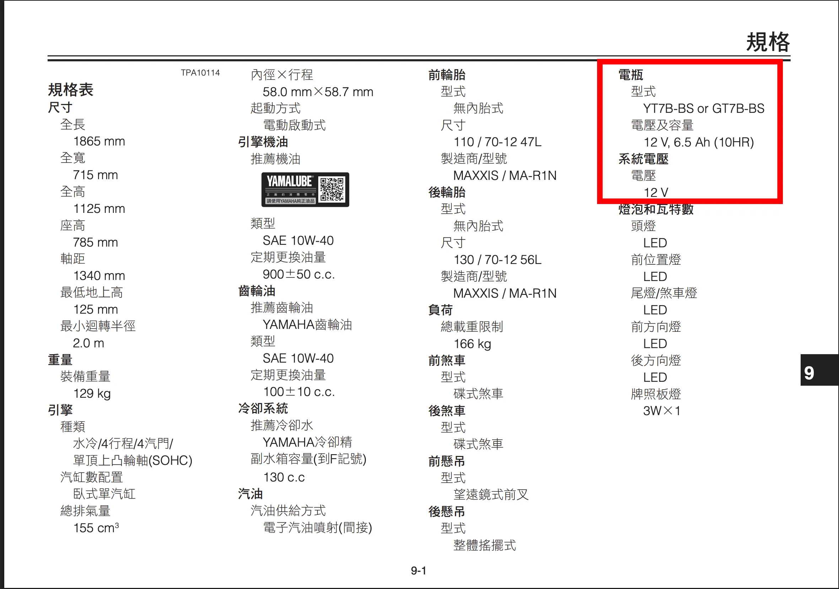
Task: Click the 130 c.c reservoir capacity value
Action: [284, 477]
